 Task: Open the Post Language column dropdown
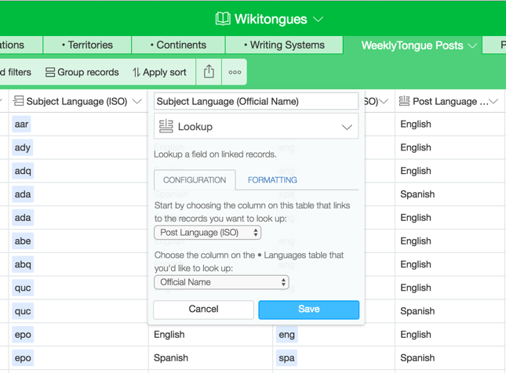493,102
